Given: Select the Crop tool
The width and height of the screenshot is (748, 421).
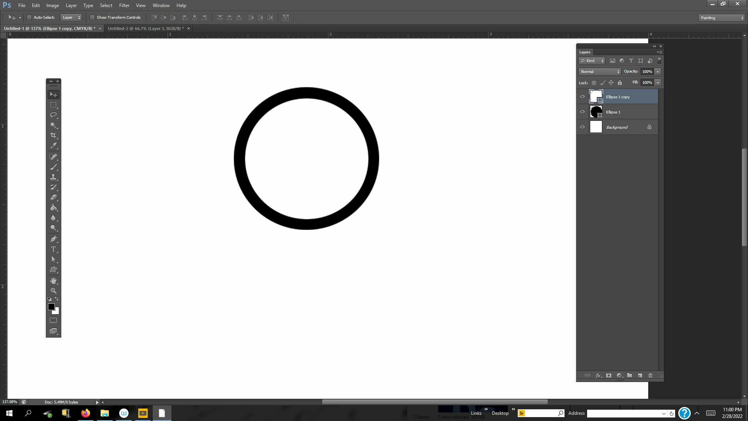Looking at the screenshot, I should 53,135.
